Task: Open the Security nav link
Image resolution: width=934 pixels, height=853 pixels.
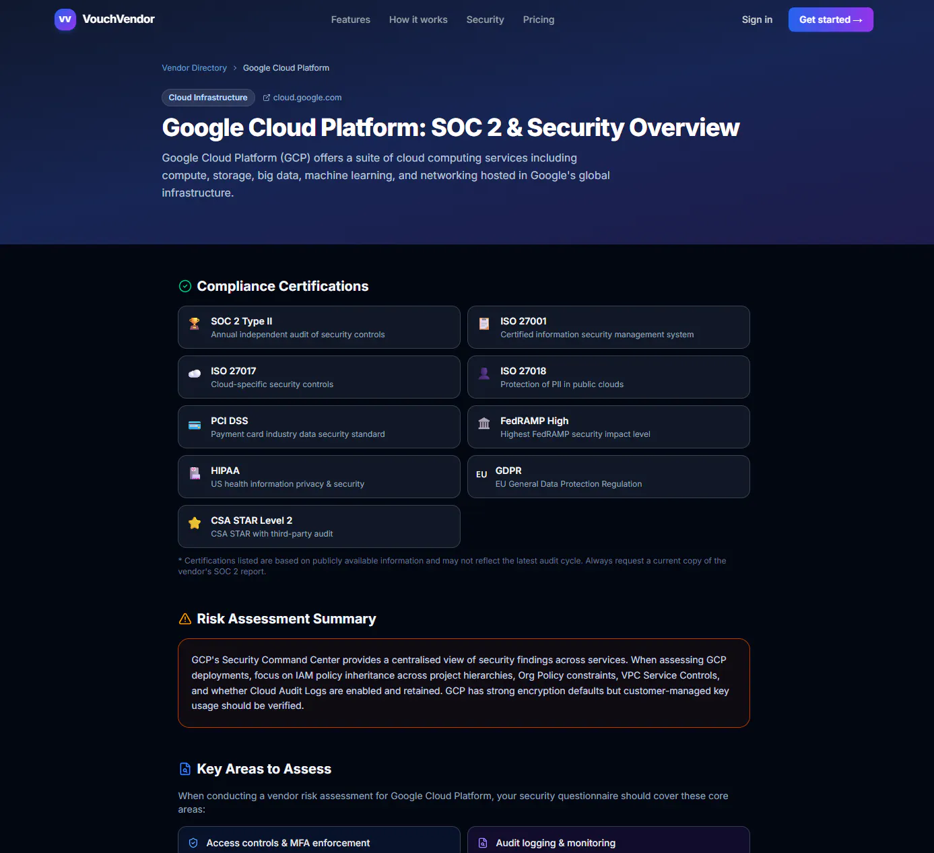Action: (x=486, y=20)
